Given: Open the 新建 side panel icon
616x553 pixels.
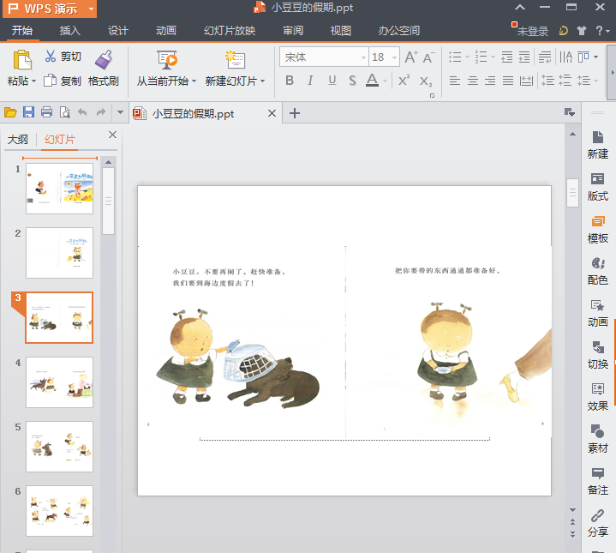Looking at the screenshot, I should (x=597, y=137).
